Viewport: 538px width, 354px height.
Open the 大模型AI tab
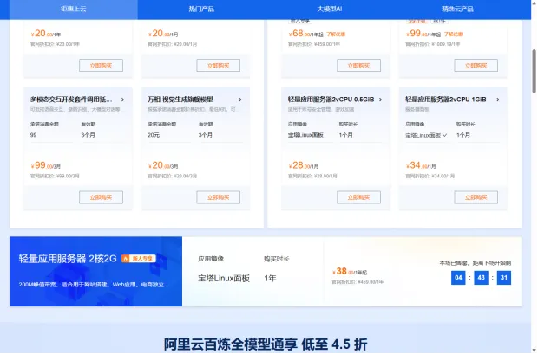coord(330,10)
